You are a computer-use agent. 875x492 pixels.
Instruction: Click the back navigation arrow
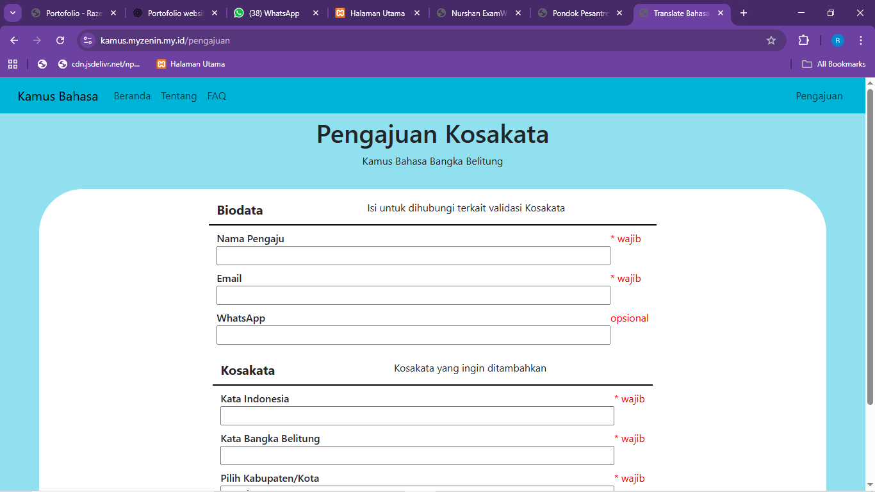coord(13,40)
